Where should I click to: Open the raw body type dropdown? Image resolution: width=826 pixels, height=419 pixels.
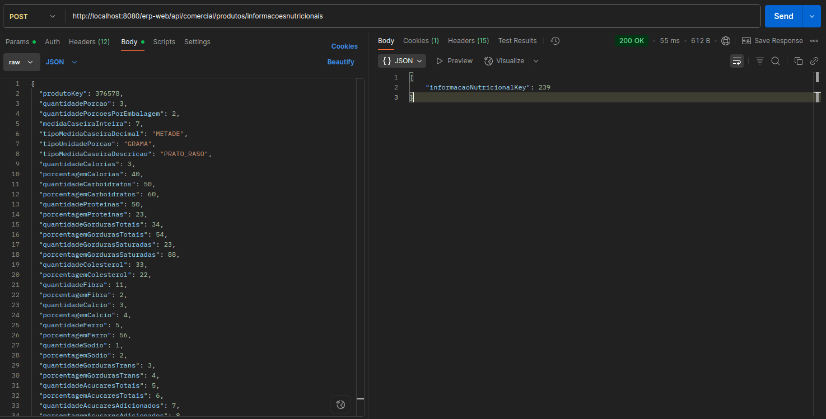pos(21,62)
